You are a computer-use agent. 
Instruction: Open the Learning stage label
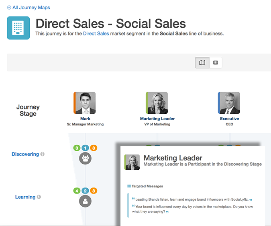tap(25, 197)
